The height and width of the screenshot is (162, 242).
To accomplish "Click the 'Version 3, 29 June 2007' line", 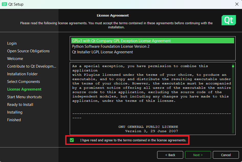I will click(x=152, y=131).
